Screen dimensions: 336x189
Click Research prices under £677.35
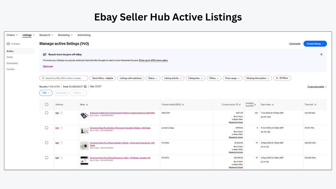point(236,122)
